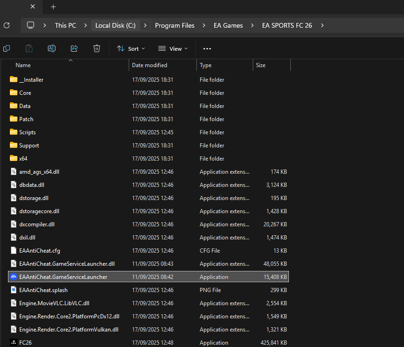
Task: Select the Support folder icon
Action: 14,145
